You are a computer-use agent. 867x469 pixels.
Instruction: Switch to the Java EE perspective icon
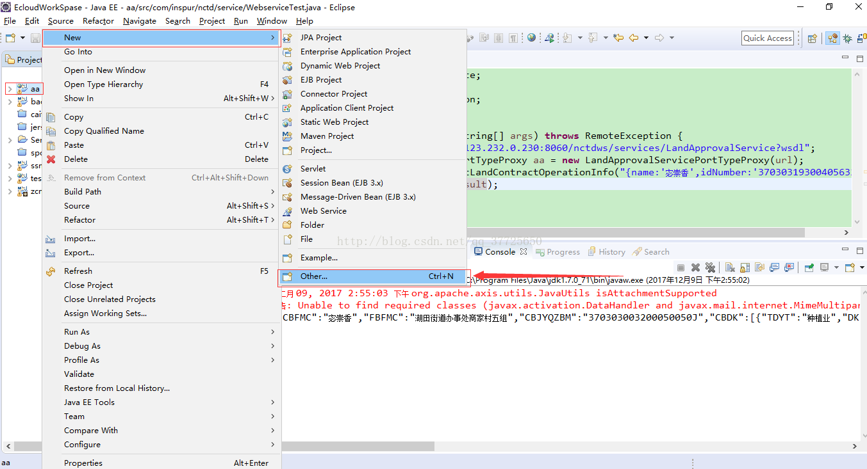[x=832, y=38]
